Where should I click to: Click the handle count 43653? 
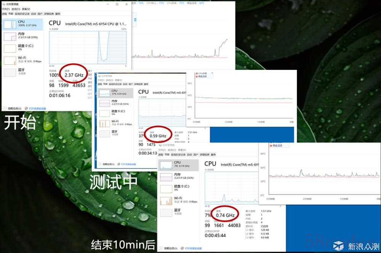[x=79, y=85]
